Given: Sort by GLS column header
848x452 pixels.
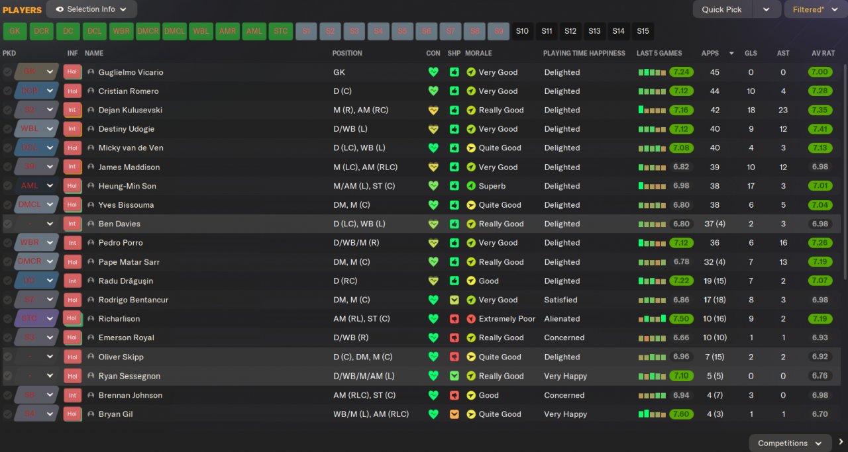Looking at the screenshot, I should pyautogui.click(x=751, y=53).
